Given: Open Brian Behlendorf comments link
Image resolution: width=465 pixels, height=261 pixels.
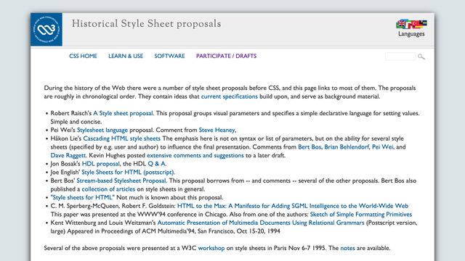Looking at the screenshot, I should coord(347,147).
